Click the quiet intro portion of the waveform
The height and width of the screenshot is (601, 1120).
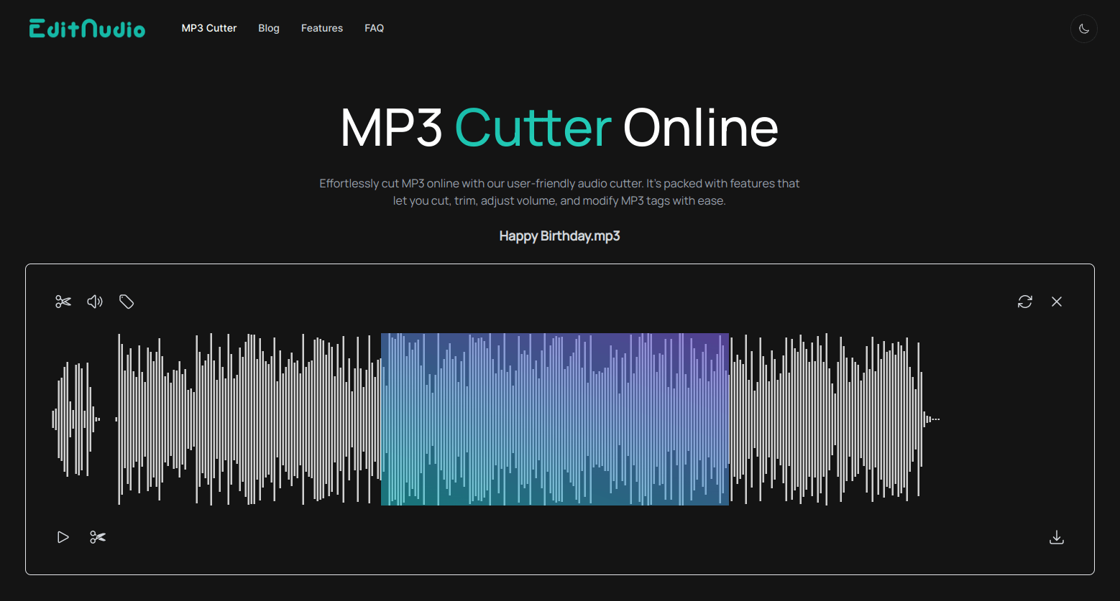[x=74, y=419]
